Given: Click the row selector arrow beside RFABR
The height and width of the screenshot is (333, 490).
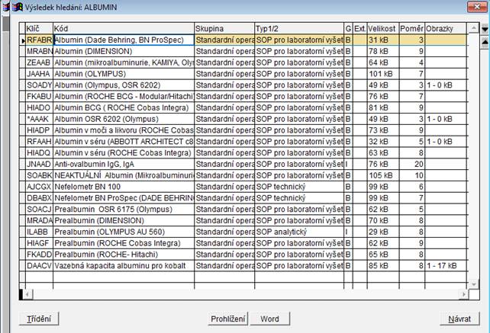Looking at the screenshot, I should [x=21, y=40].
